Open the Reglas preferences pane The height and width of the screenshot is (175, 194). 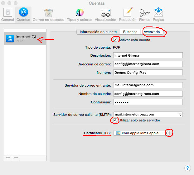click(158, 15)
